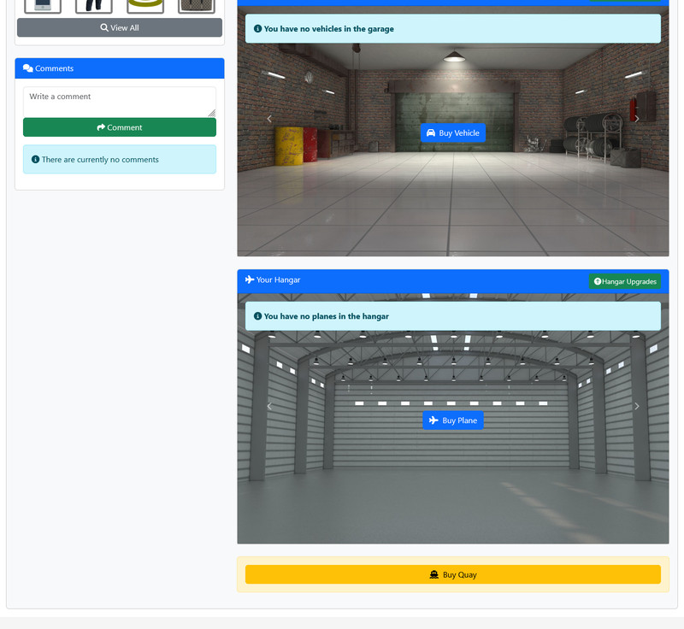The width and height of the screenshot is (684, 629).
Task: Show next hangar slide arrow
Action: (637, 406)
